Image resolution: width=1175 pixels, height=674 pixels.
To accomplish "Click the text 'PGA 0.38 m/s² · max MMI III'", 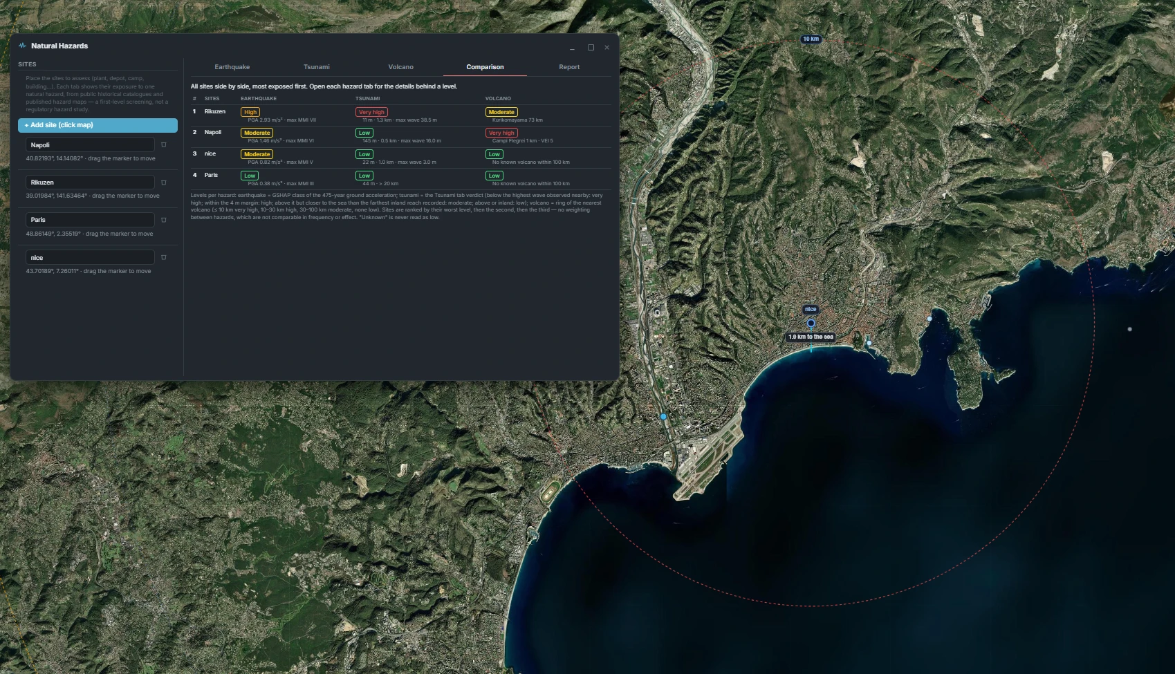I will [281, 183].
